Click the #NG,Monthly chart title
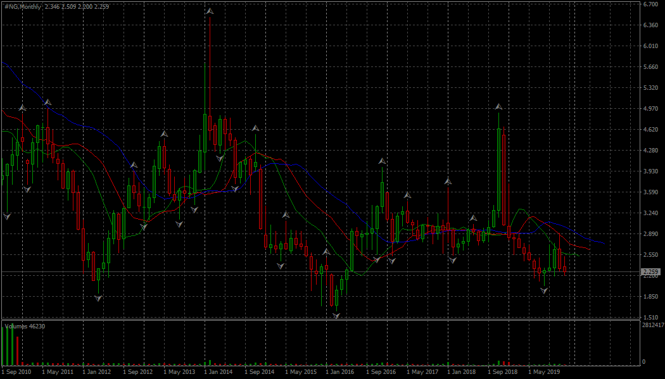The image size is (665, 379). 23,7
